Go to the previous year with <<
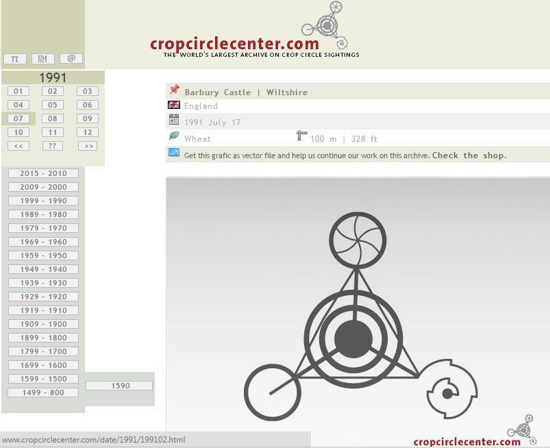 tap(18, 146)
